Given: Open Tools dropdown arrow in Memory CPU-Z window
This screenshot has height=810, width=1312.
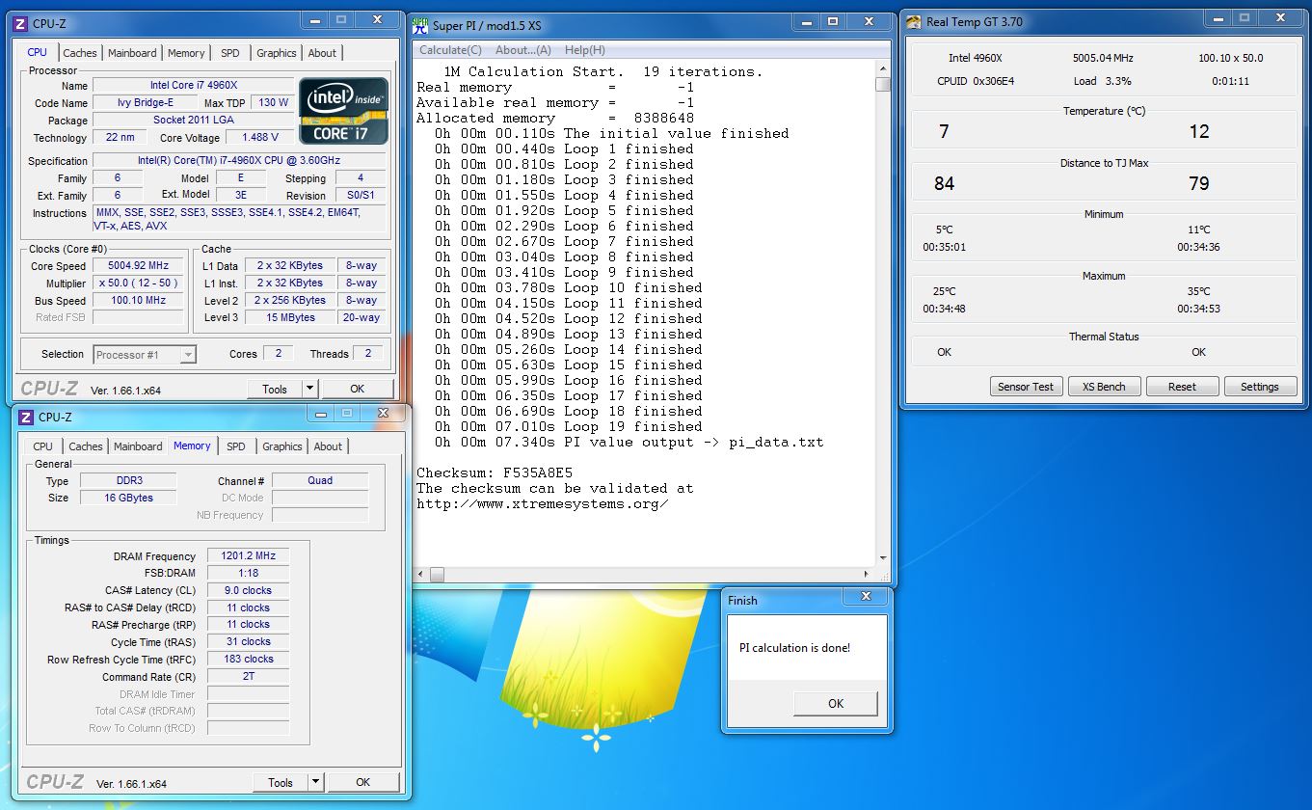Looking at the screenshot, I should click(315, 782).
